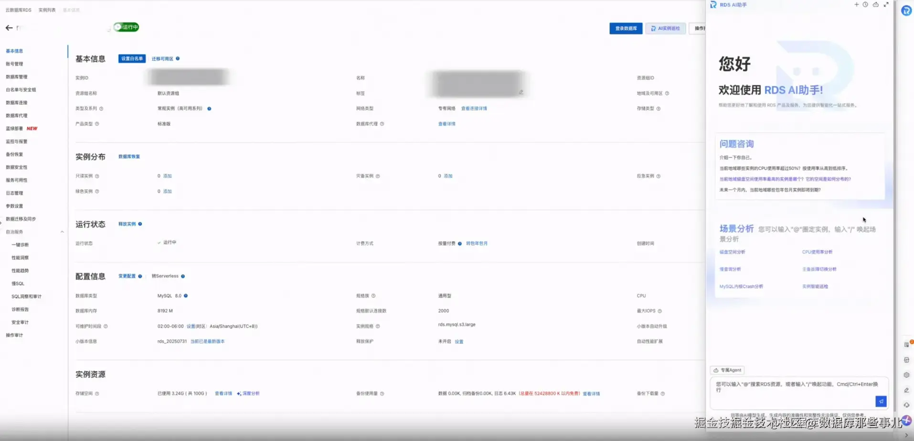Select MySQL内核Crash分析 scenario in AI panel

pyautogui.click(x=741, y=286)
